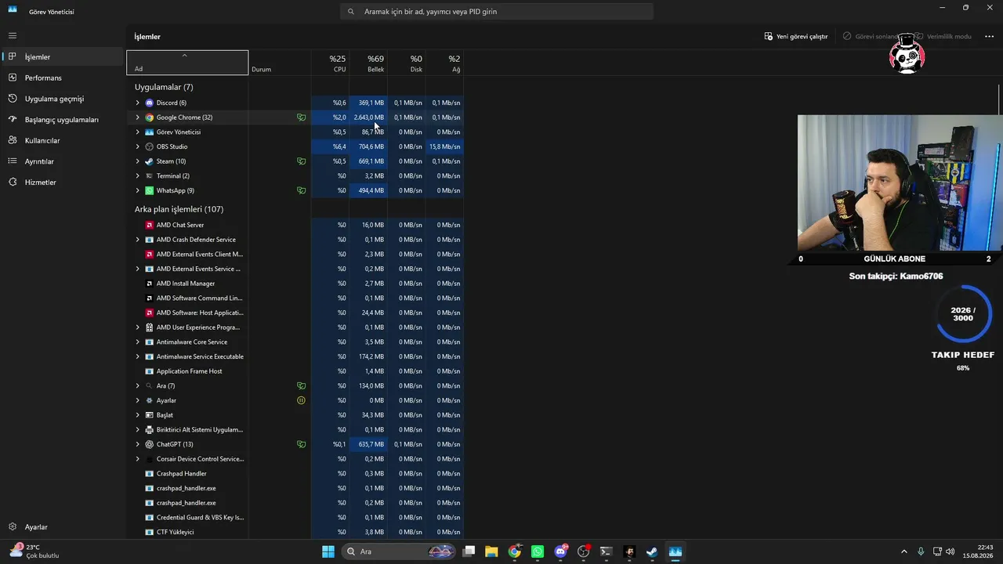Image resolution: width=1003 pixels, height=564 pixels.
Task: Click the Verimlilik modu button
Action: [943, 36]
